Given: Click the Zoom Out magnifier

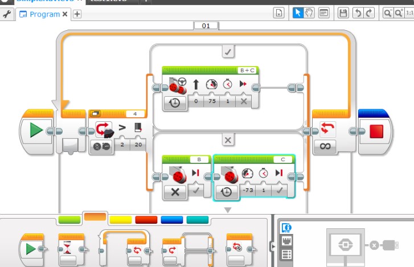Looking at the screenshot, I should [x=388, y=14].
